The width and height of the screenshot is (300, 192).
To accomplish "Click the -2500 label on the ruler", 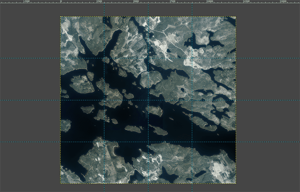I will coord(27,1).
